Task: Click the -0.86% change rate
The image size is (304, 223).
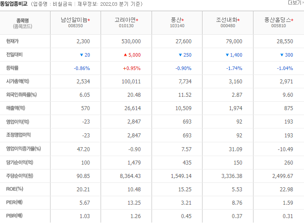Action: click(x=82, y=68)
